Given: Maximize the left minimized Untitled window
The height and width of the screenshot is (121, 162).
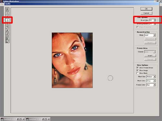Looking at the screenshot, I should 20,119.
